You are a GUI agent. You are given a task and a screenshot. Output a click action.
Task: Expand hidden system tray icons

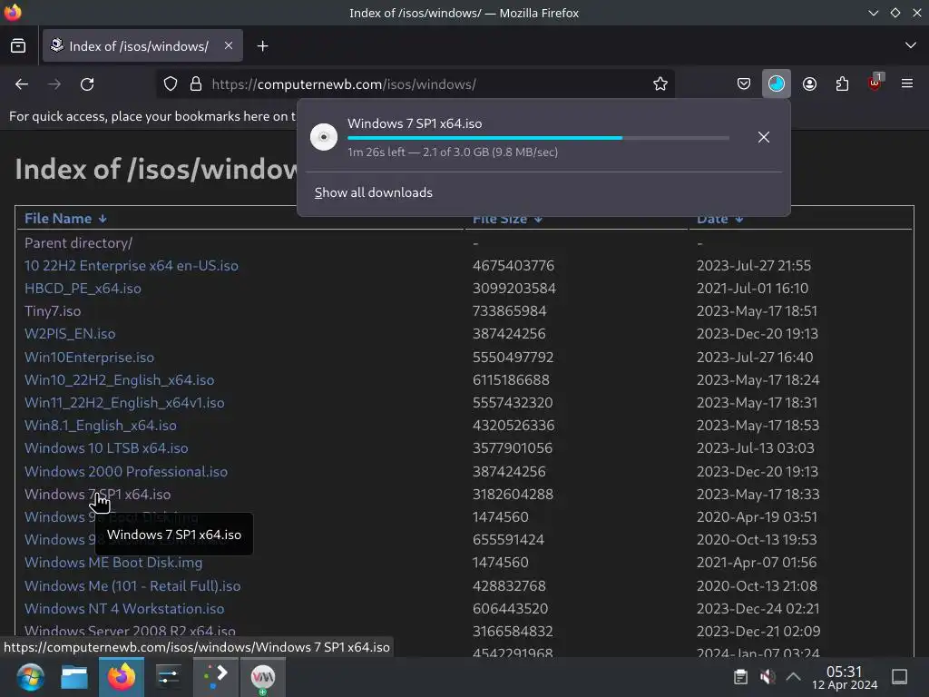793,677
